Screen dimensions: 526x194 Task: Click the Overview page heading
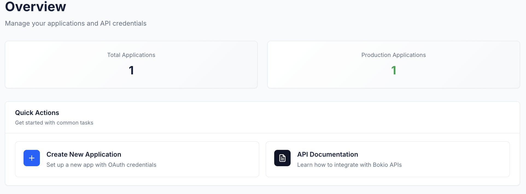[x=36, y=6]
